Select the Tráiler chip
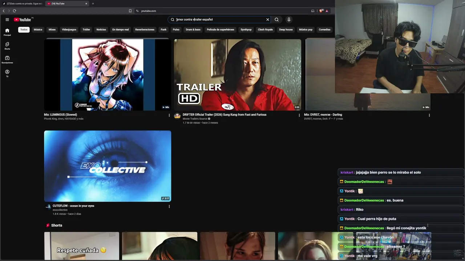The height and width of the screenshot is (261, 465). pos(86,30)
